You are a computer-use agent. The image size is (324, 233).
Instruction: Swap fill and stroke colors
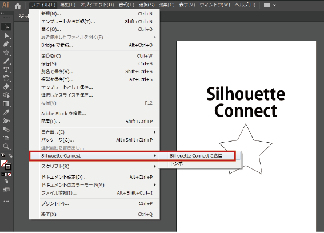(x=10, y=156)
